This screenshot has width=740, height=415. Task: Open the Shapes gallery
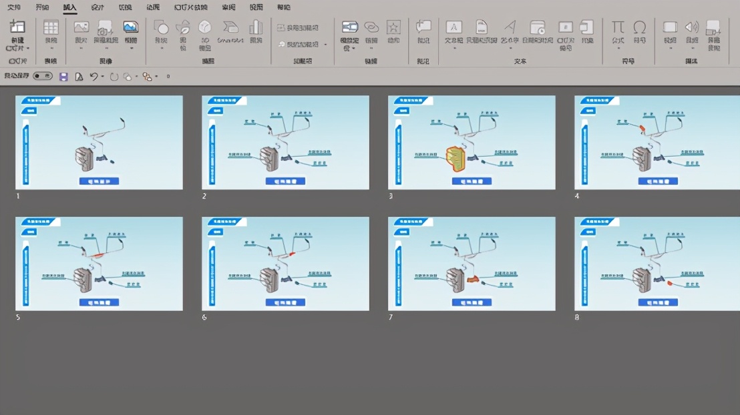click(x=161, y=27)
